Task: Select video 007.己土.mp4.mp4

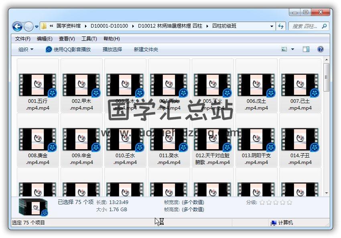Action: click(x=300, y=86)
